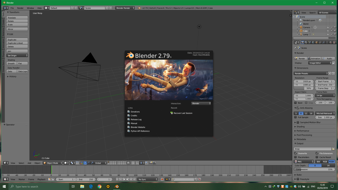338x190 pixels.
Task: Uncheck the Overwrite checkbox
Action: tap(295, 153)
